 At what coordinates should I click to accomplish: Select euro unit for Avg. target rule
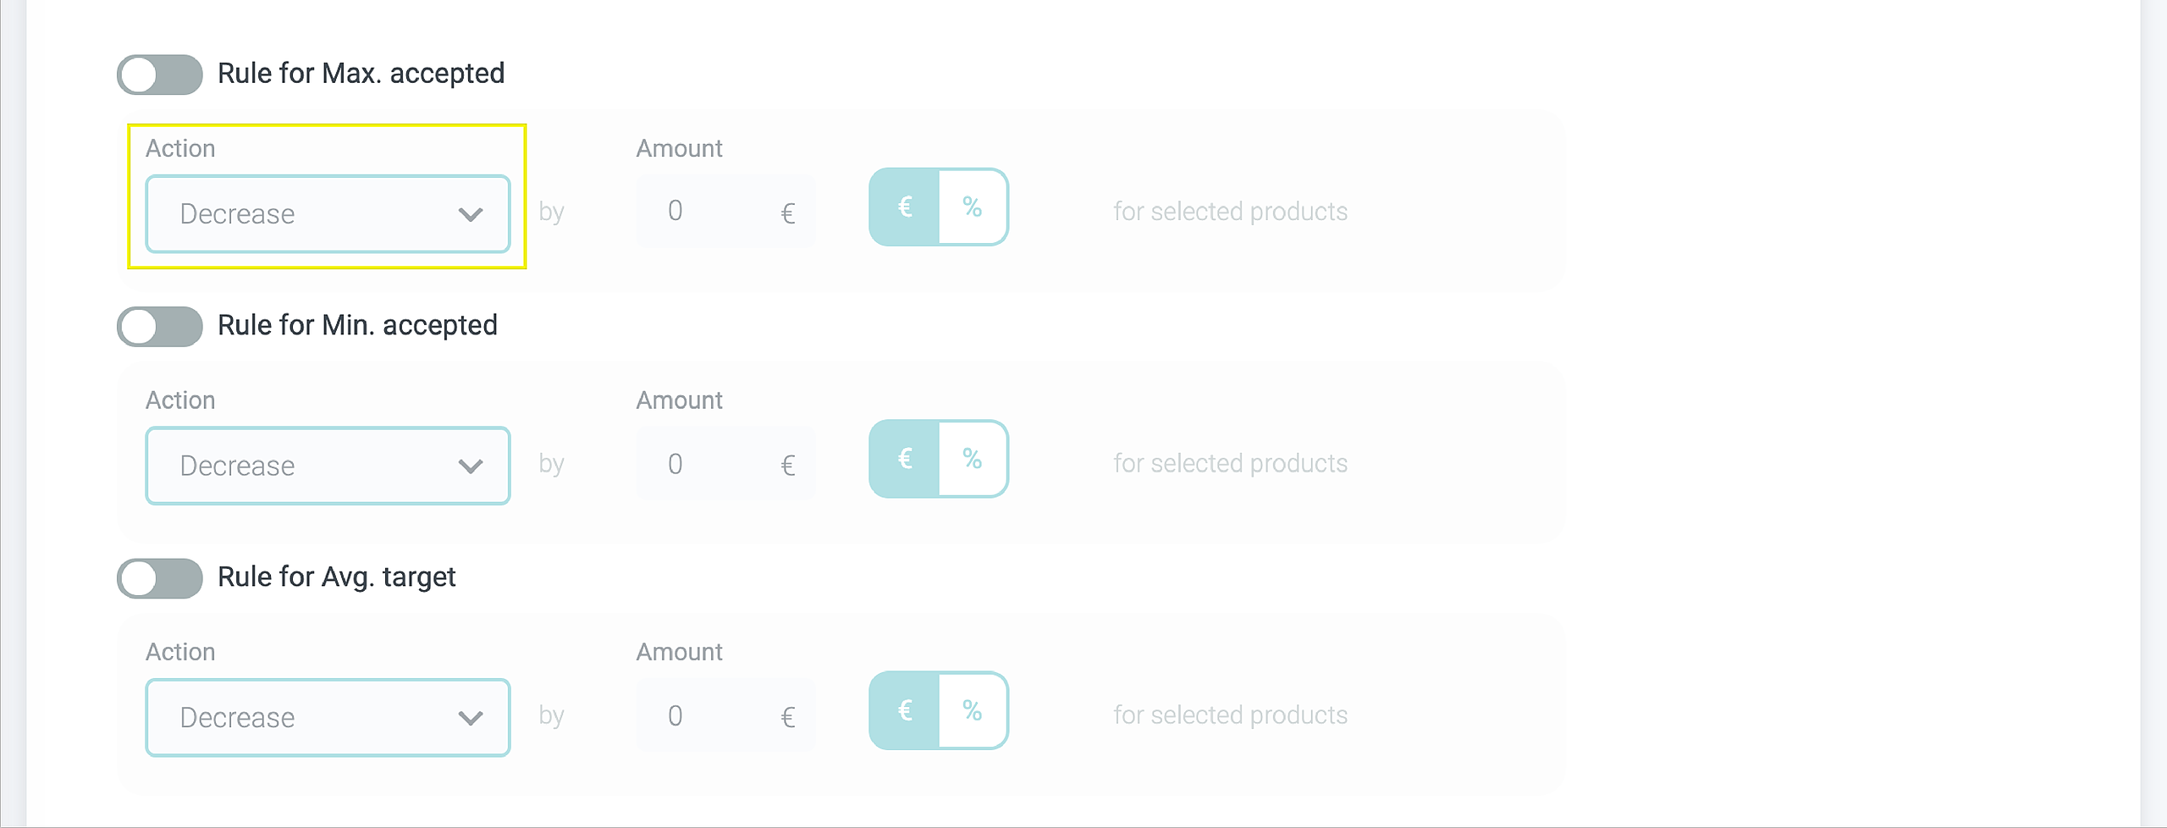[x=905, y=710]
